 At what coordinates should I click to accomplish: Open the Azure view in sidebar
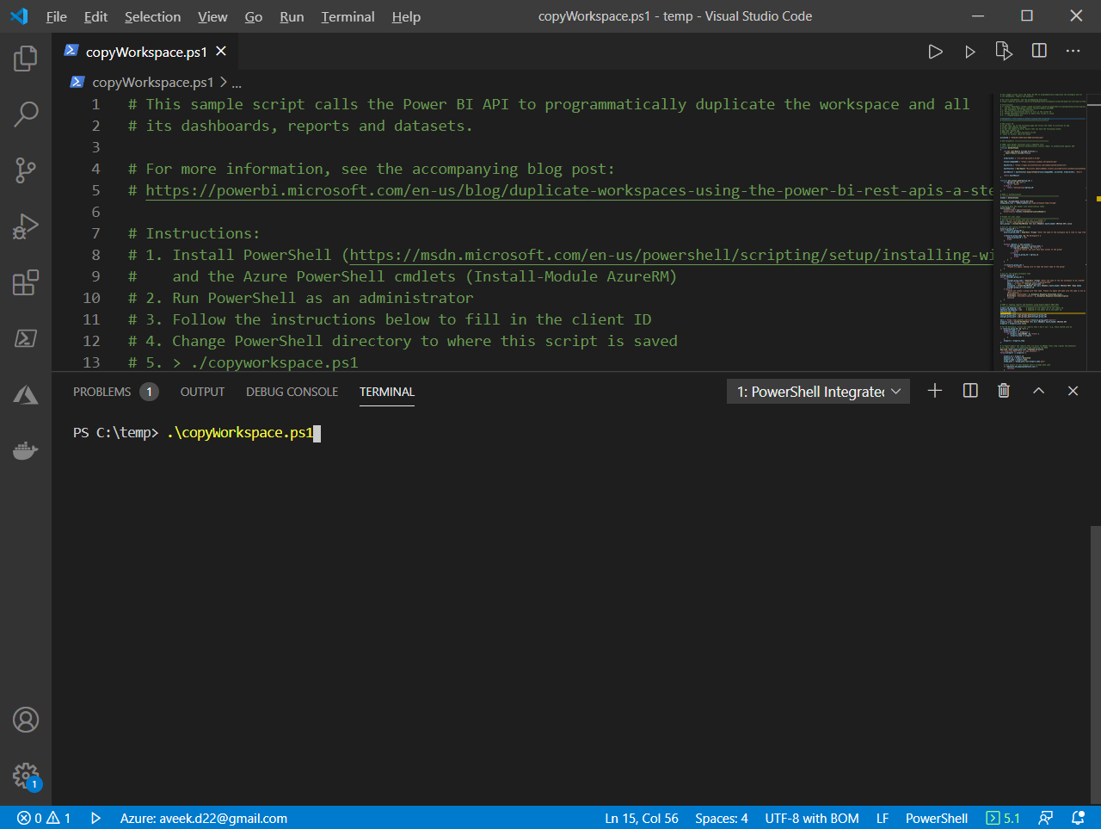click(x=26, y=394)
